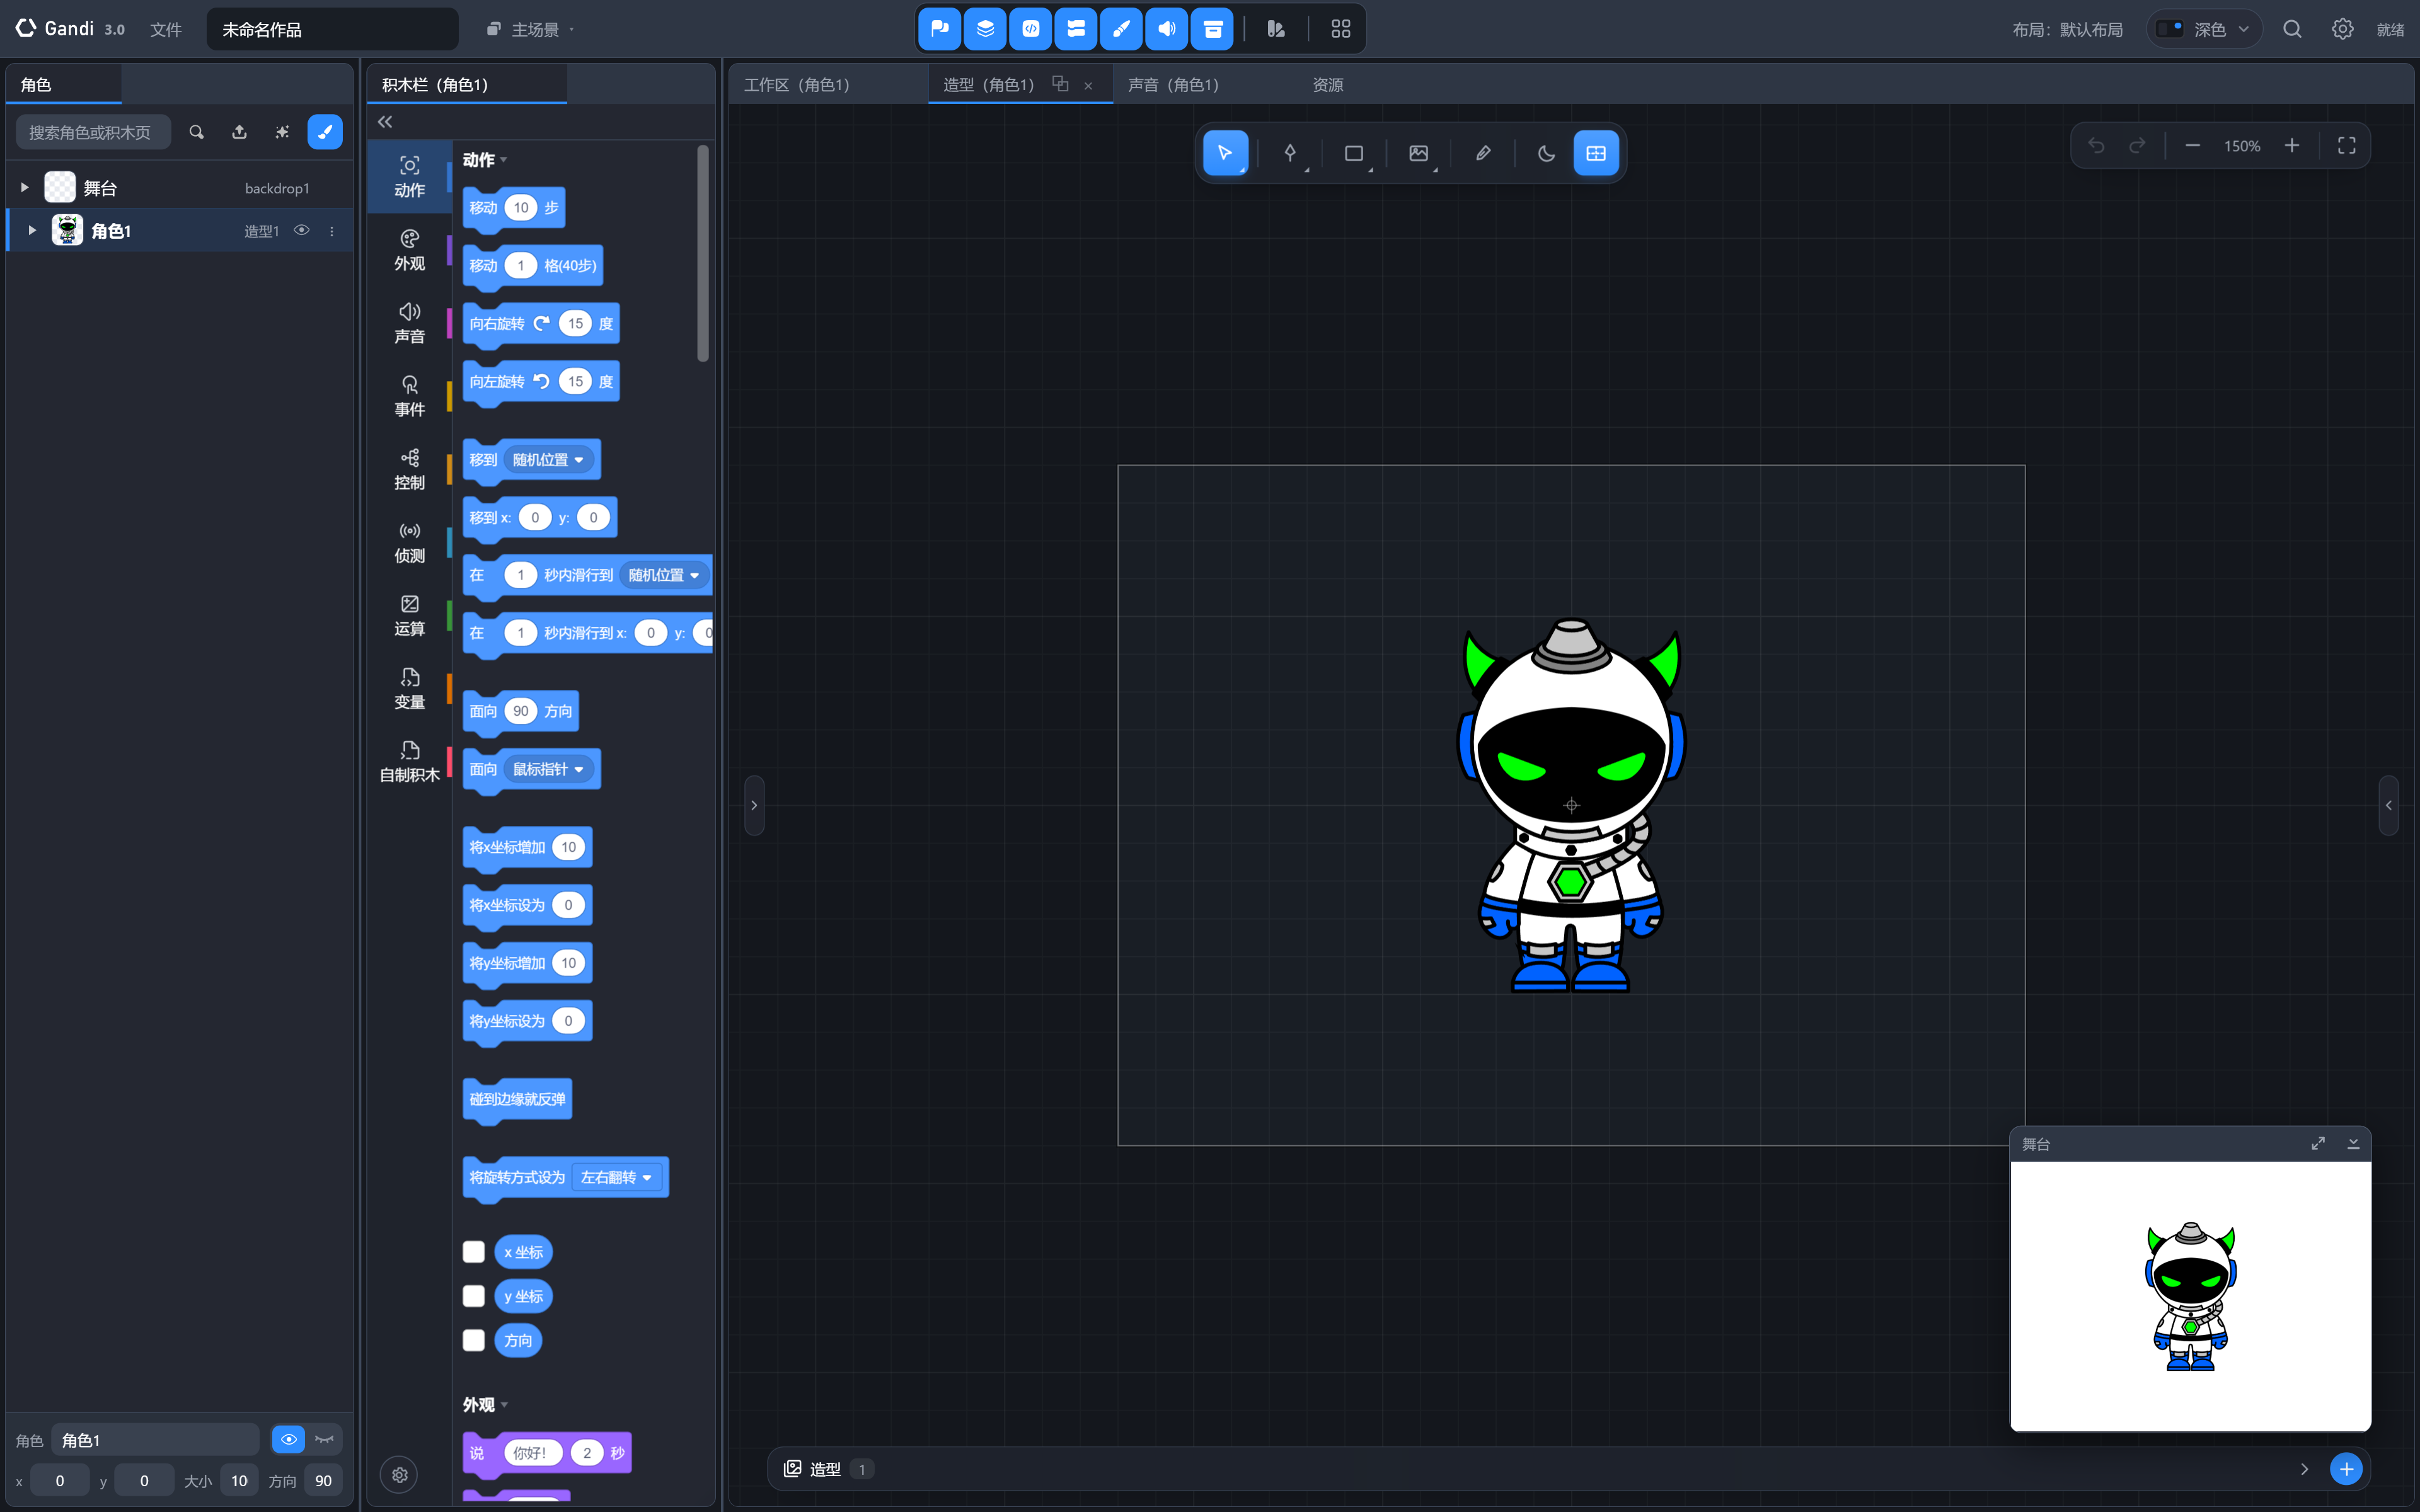Open the 左右翻转 rotation style dropdown
Viewport: 2420px width, 1512px height.
tap(617, 1178)
